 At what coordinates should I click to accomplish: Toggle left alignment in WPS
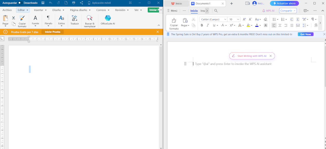click(x=274, y=25)
